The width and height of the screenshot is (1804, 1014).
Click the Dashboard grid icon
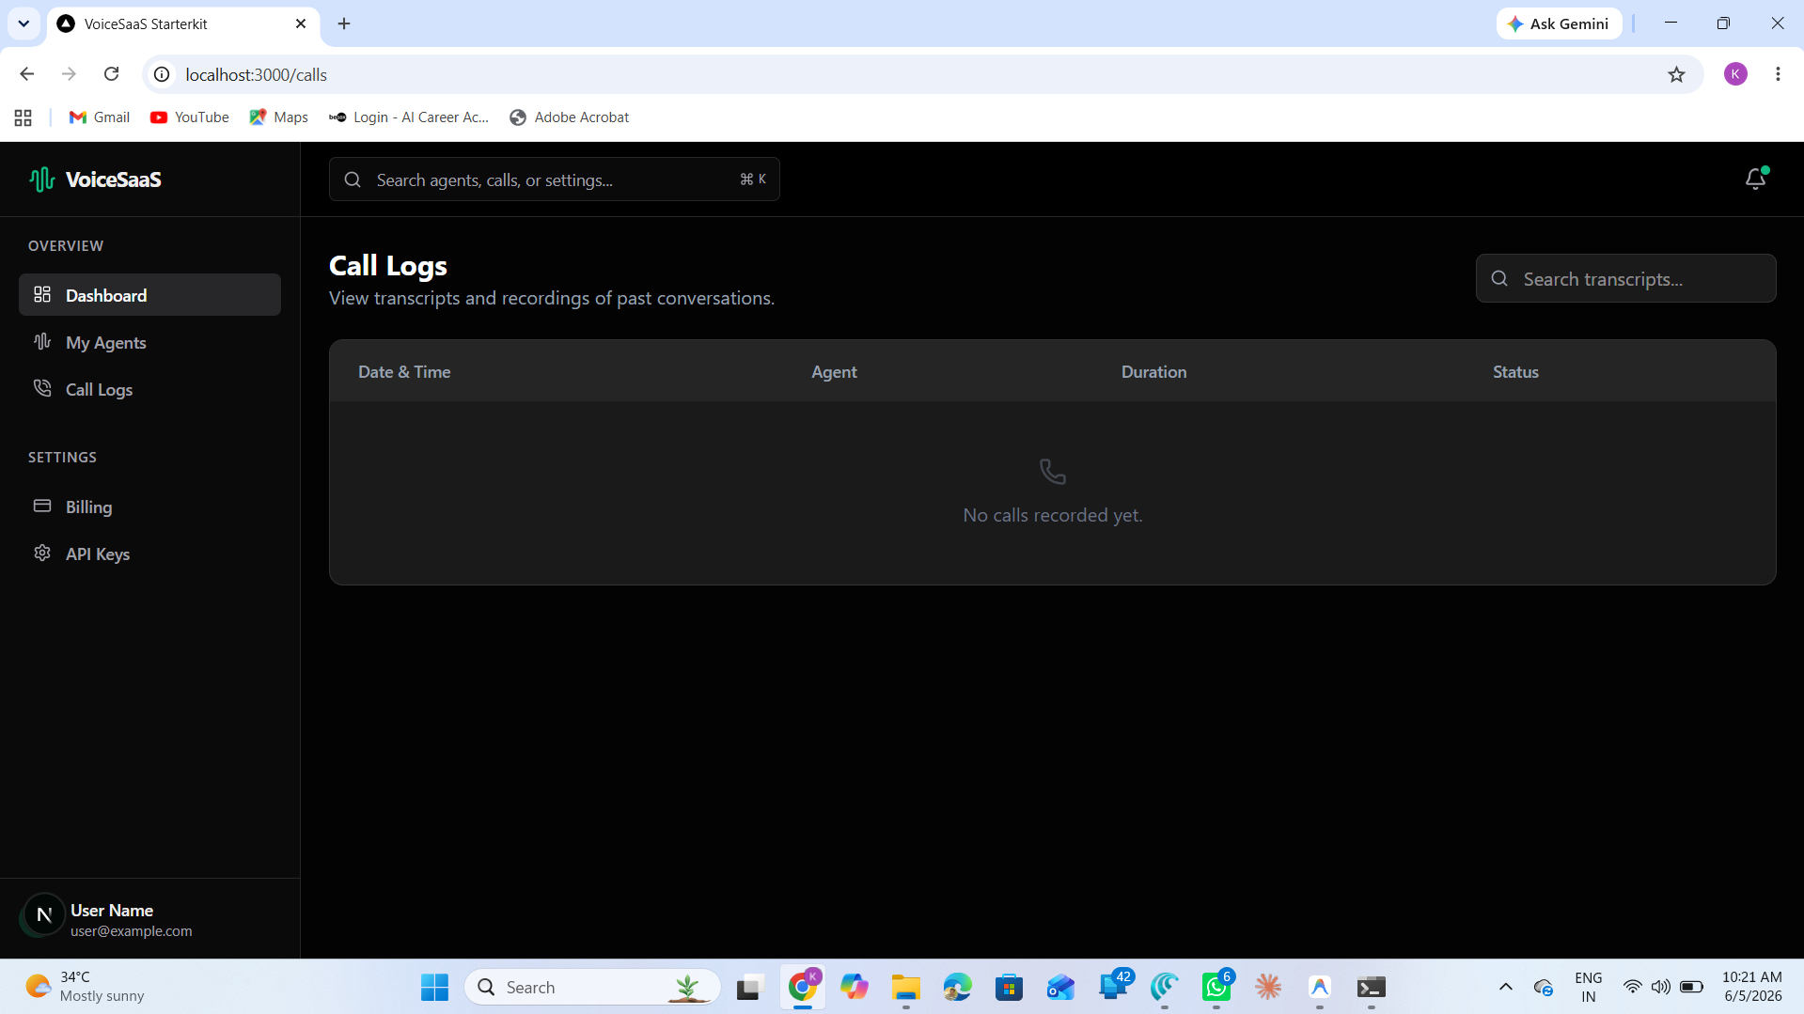(42, 294)
